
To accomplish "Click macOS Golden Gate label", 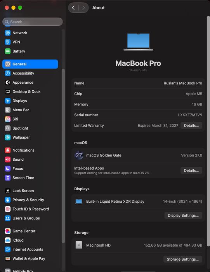I will 104,155.
